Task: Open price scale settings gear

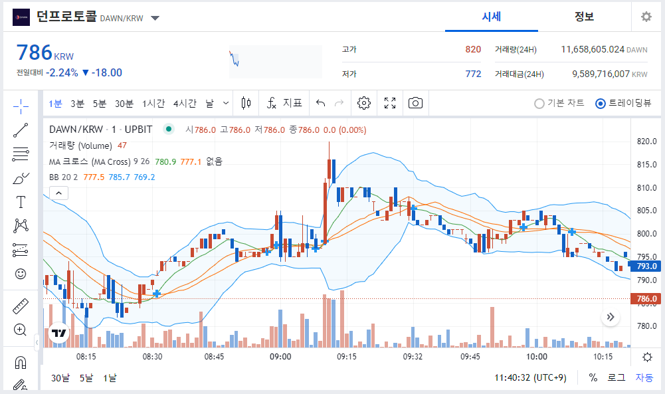Action: 647,357
